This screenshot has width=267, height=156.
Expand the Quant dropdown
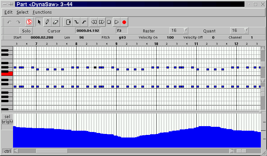246,31
